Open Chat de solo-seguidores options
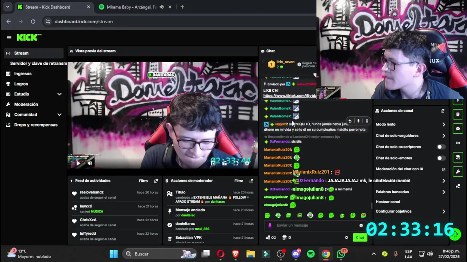 [410, 136]
